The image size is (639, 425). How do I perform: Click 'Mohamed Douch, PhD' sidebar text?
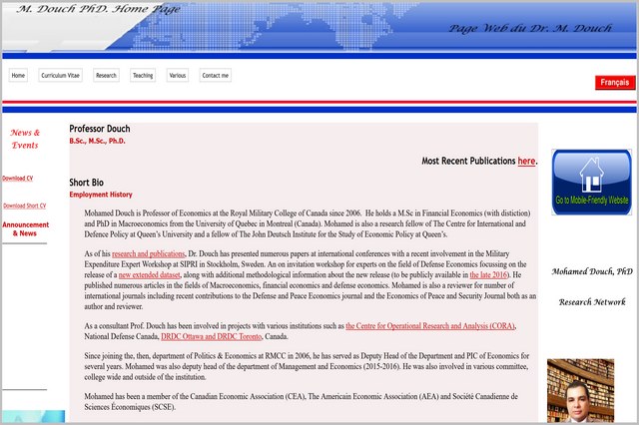click(592, 271)
